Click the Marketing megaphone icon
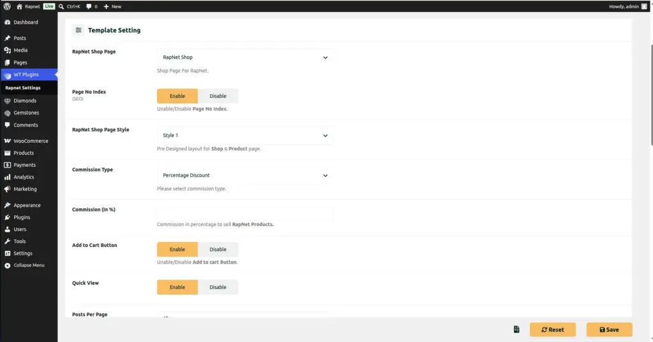Viewport: 653px width, 342px height. click(7, 189)
